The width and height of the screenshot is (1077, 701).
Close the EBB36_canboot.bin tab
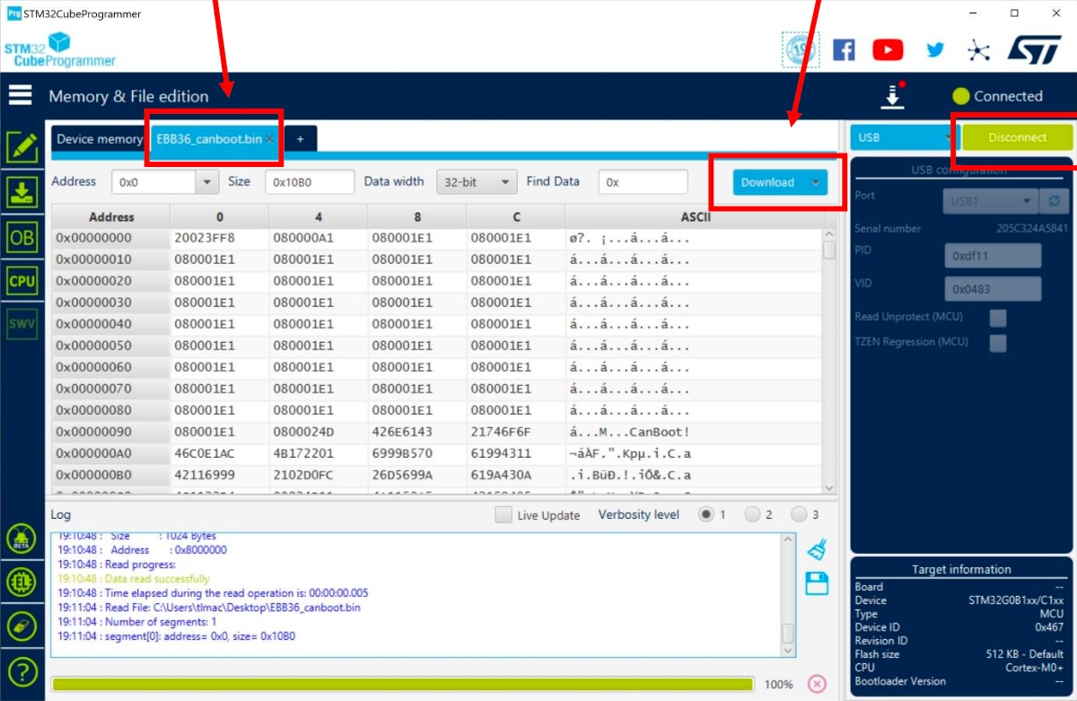click(269, 139)
